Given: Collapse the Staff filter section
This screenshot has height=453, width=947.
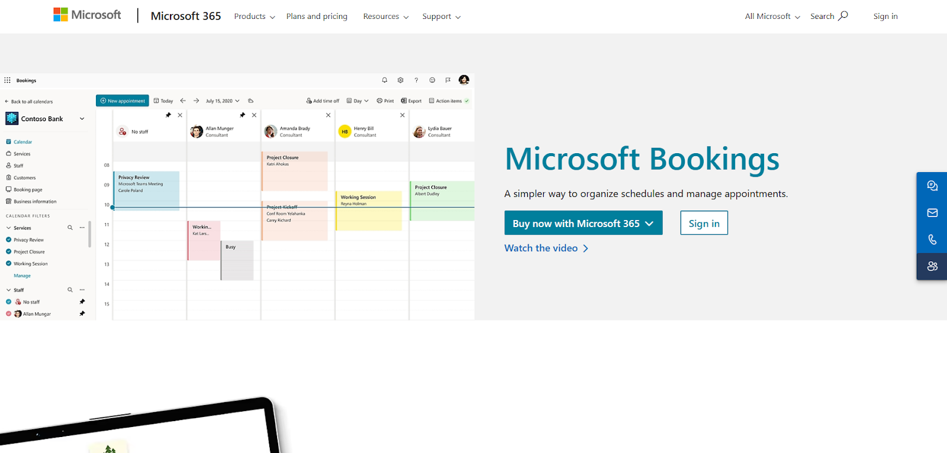Looking at the screenshot, I should coord(9,290).
